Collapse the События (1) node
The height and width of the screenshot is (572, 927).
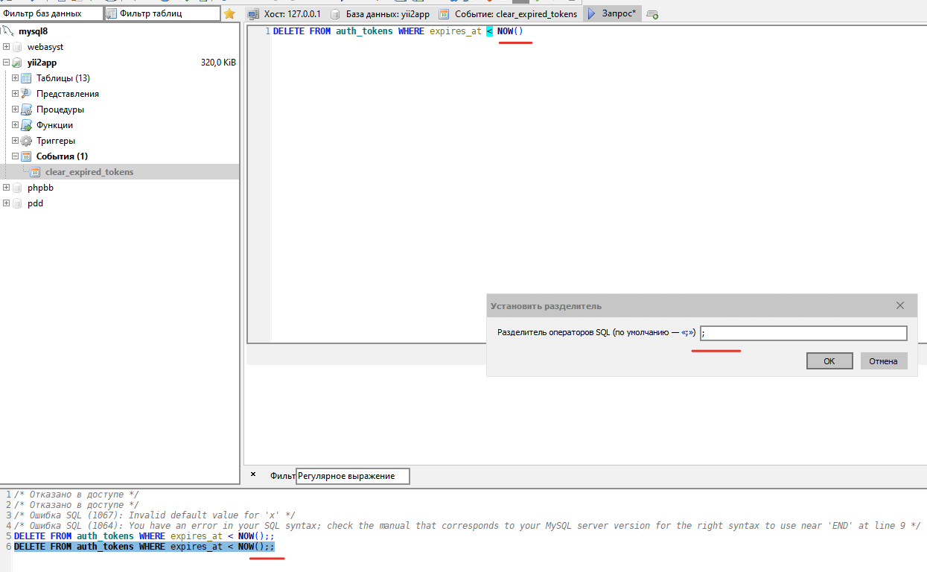click(x=16, y=156)
